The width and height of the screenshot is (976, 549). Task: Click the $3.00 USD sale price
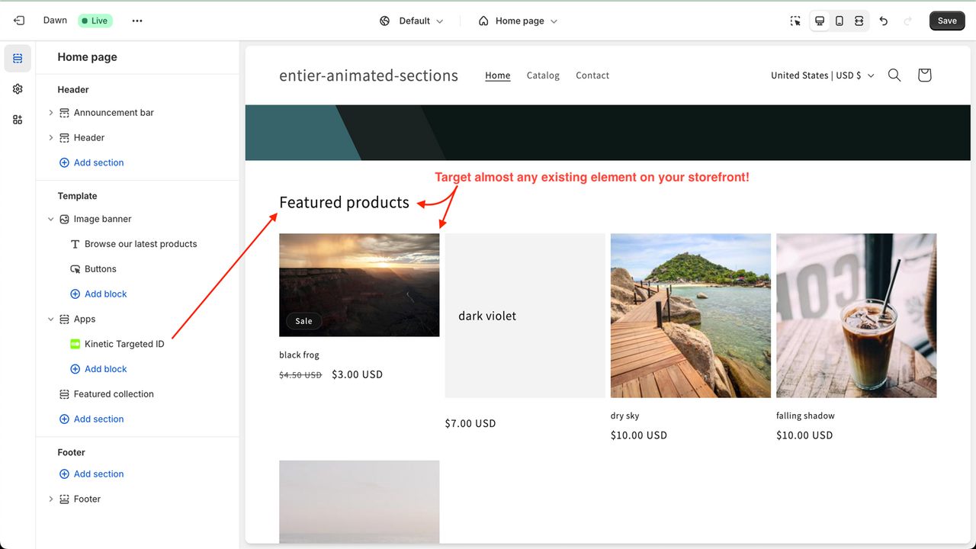(357, 374)
